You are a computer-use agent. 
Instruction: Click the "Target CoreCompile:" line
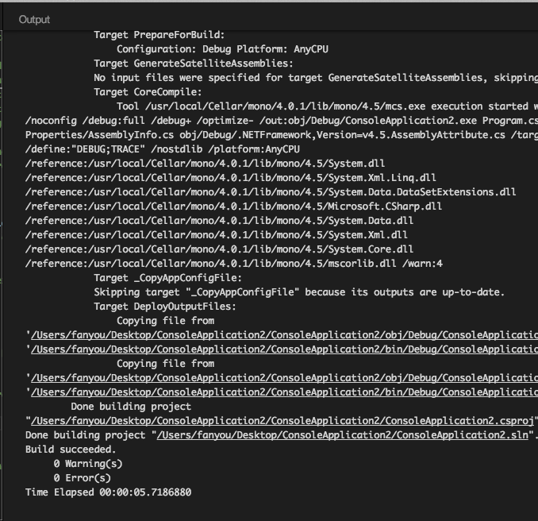[148, 91]
